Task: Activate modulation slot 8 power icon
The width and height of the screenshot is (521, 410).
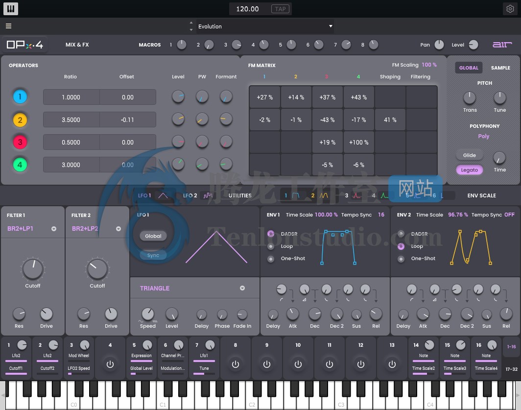Action: (x=235, y=364)
